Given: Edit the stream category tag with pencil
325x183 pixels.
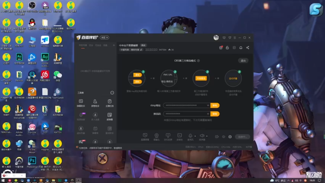Looking at the screenshot, I should click(141, 50).
